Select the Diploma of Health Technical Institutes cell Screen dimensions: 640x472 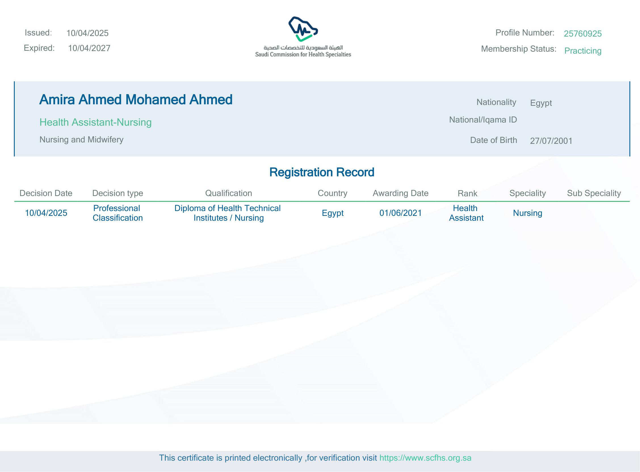(x=228, y=213)
